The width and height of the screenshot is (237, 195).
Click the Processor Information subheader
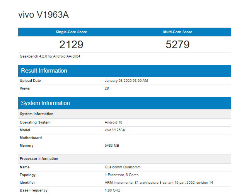(39, 159)
